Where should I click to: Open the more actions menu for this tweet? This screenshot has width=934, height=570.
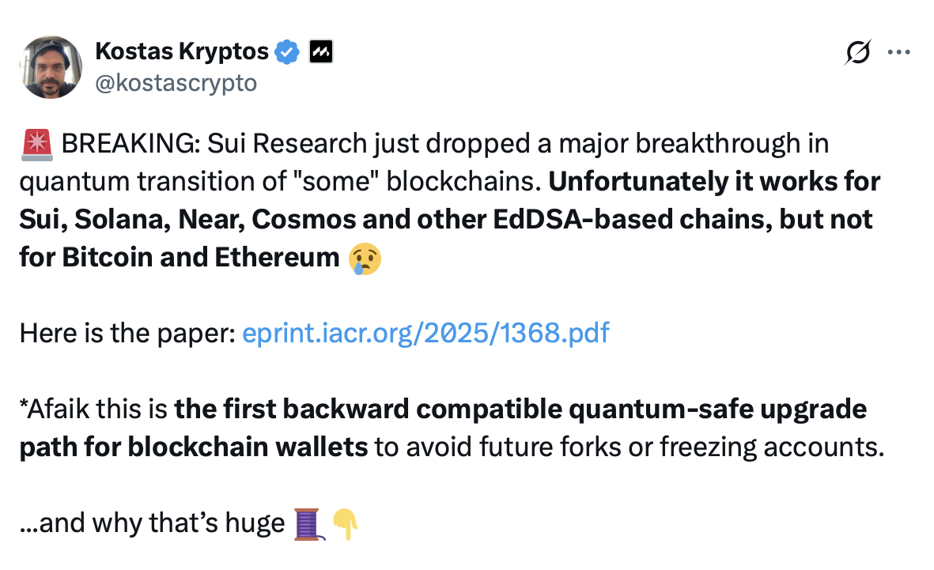coord(898,51)
